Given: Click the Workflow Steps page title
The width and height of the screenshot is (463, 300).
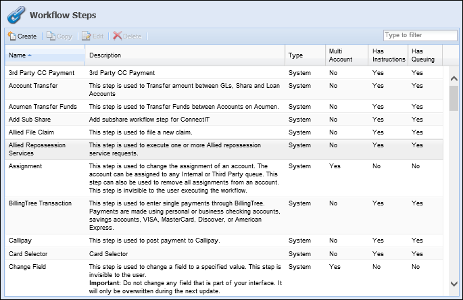Looking at the screenshot, I should pos(63,15).
